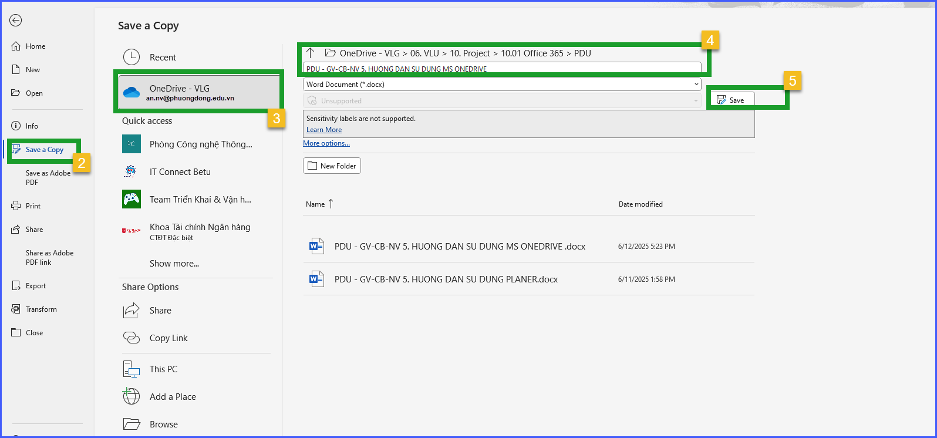
Task: Click Word icon of MS ONEDRIVE .docx
Action: (316, 245)
